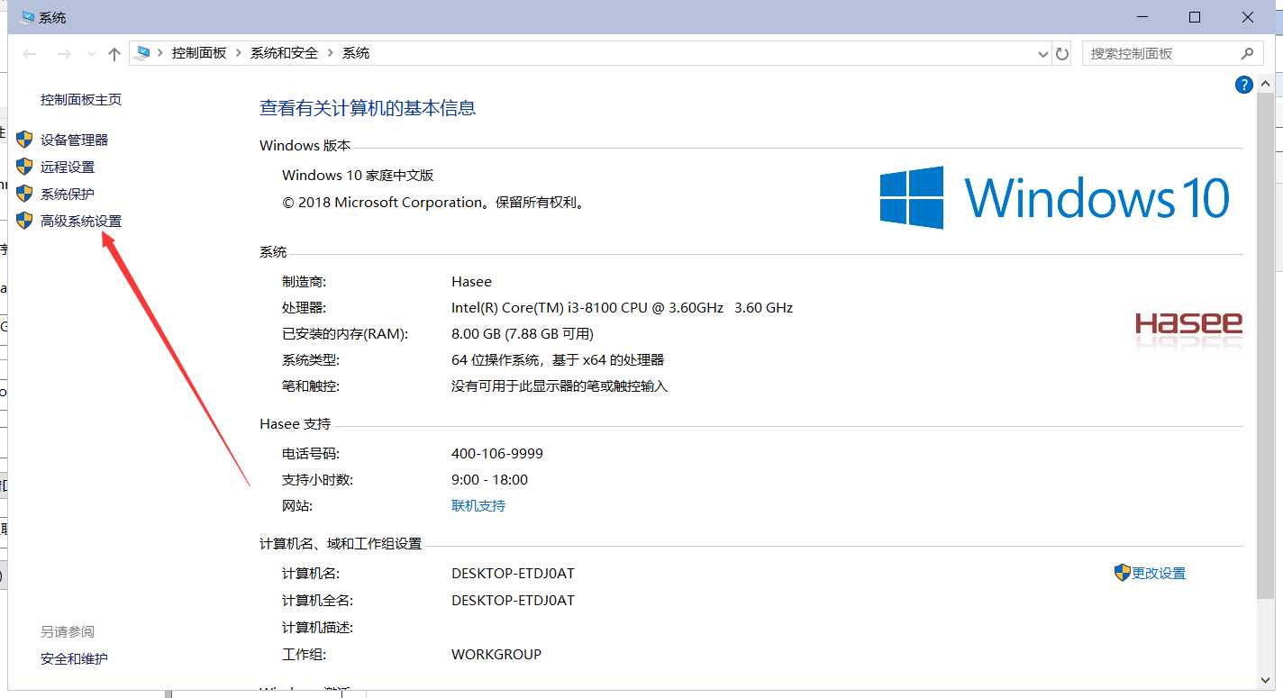The image size is (1283, 698).
Task: Open 安全和维护 link
Action: click(74, 658)
